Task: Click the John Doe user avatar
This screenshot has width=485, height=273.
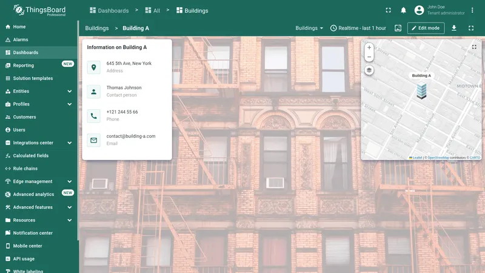Action: (419, 10)
